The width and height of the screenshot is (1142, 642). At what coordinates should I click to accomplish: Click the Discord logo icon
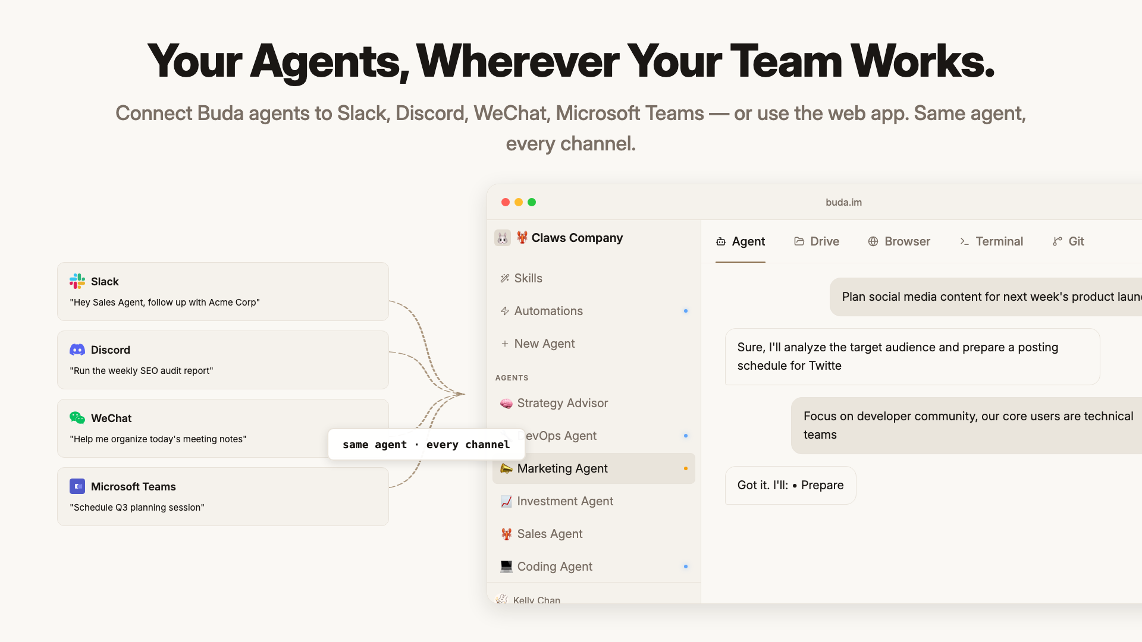click(x=77, y=350)
